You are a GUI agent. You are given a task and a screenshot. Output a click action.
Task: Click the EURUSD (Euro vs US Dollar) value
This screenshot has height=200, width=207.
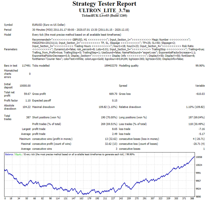(48, 25)
